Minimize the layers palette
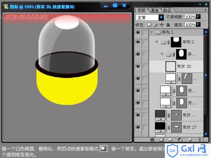 coord(200,5)
